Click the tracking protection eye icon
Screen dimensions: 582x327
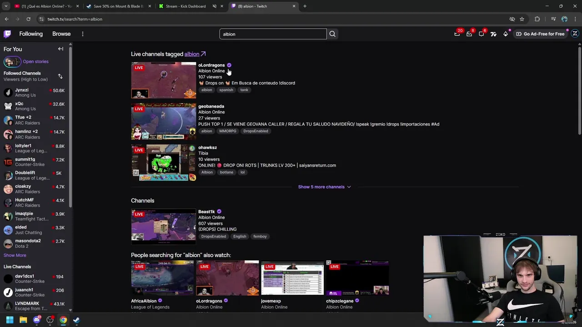(x=512, y=19)
